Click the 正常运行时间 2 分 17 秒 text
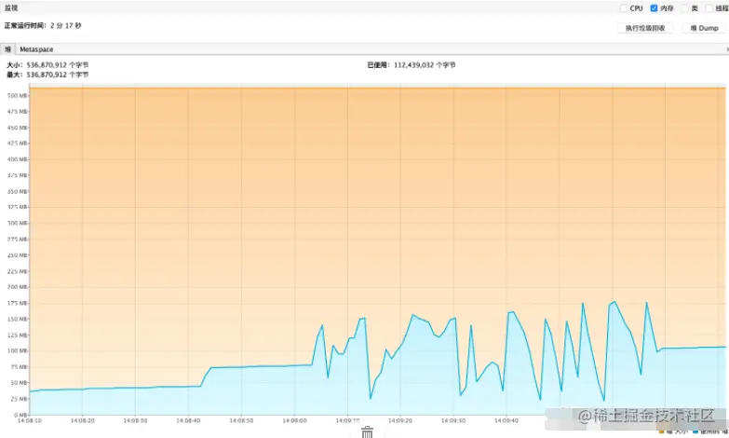This screenshot has width=729, height=438. coord(43,25)
